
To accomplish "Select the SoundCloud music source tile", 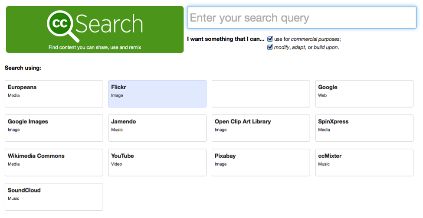I will 54,196.
